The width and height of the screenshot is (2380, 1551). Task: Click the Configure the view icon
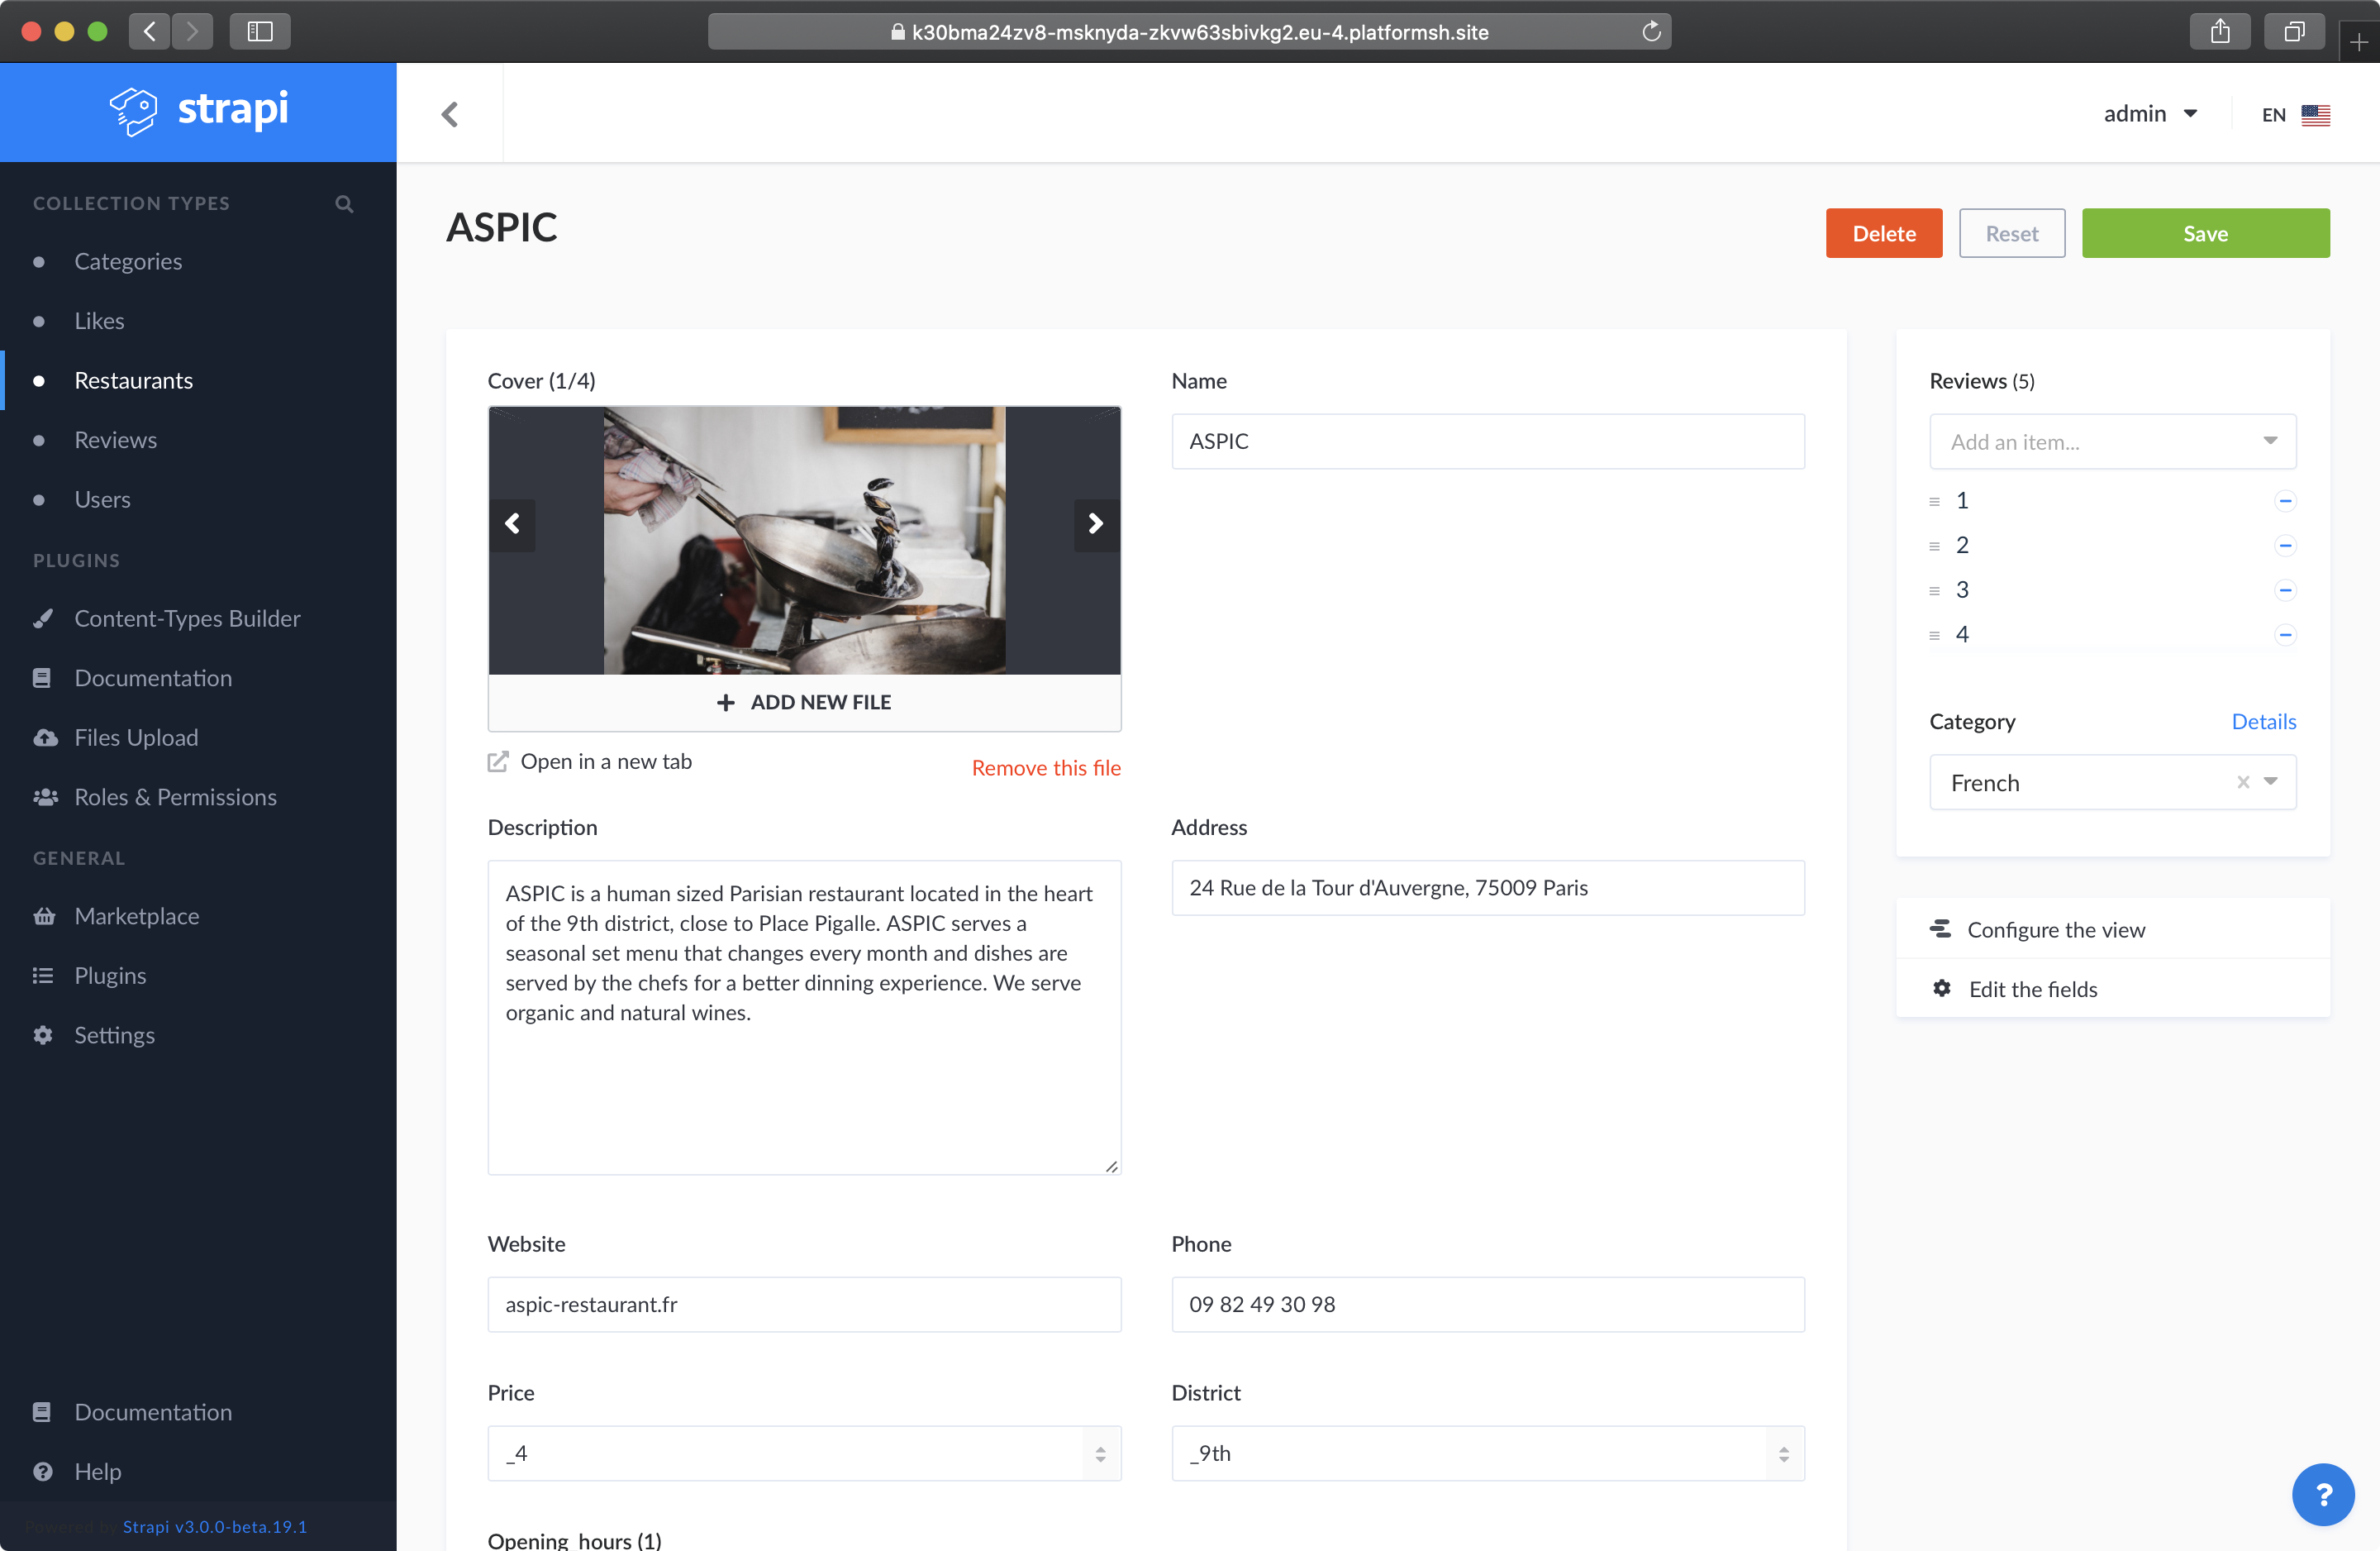[x=1940, y=928]
